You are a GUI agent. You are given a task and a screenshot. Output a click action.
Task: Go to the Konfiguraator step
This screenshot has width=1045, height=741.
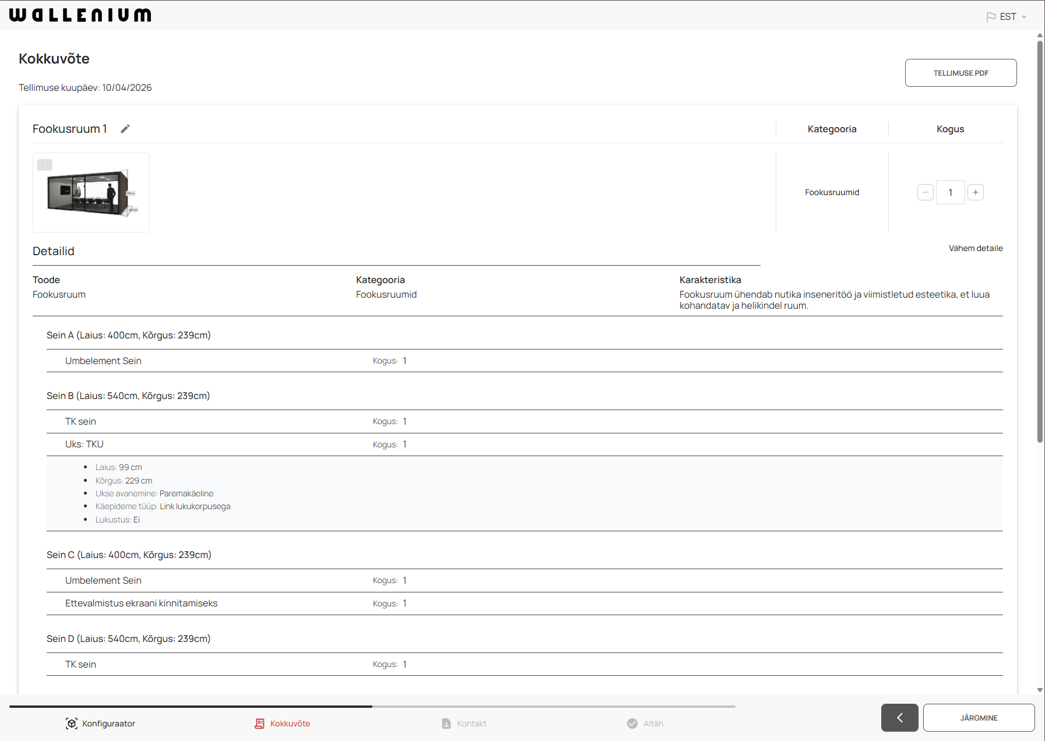point(108,724)
